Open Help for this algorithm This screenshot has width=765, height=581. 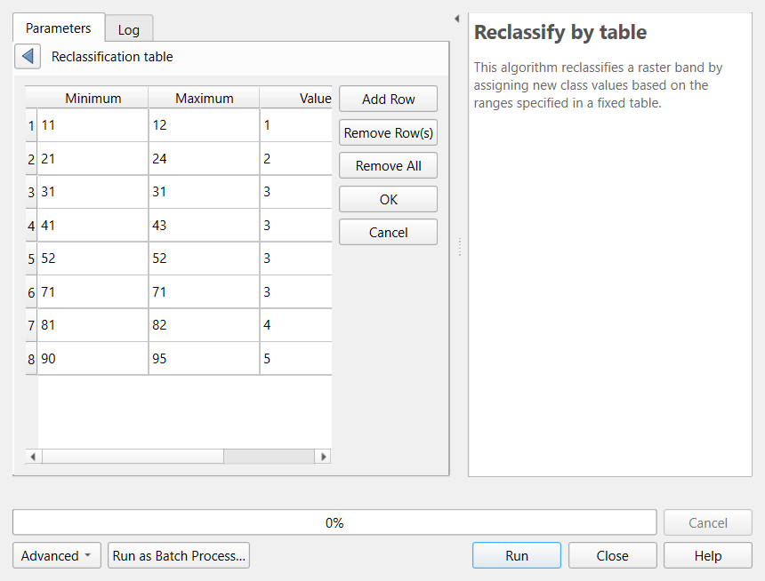708,555
